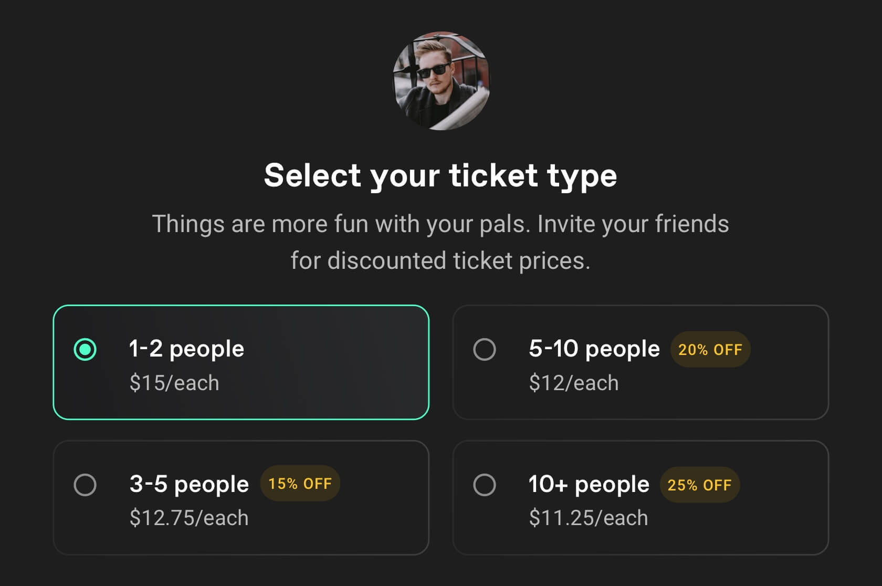Click the $15/each price text
The width and height of the screenshot is (882, 586).
pos(174,383)
